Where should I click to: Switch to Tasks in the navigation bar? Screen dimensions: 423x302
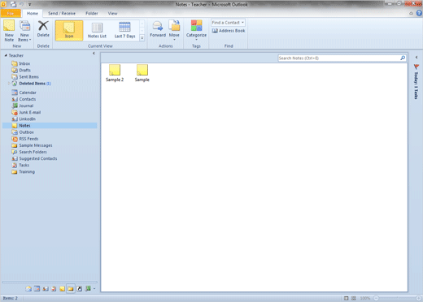pos(54,289)
